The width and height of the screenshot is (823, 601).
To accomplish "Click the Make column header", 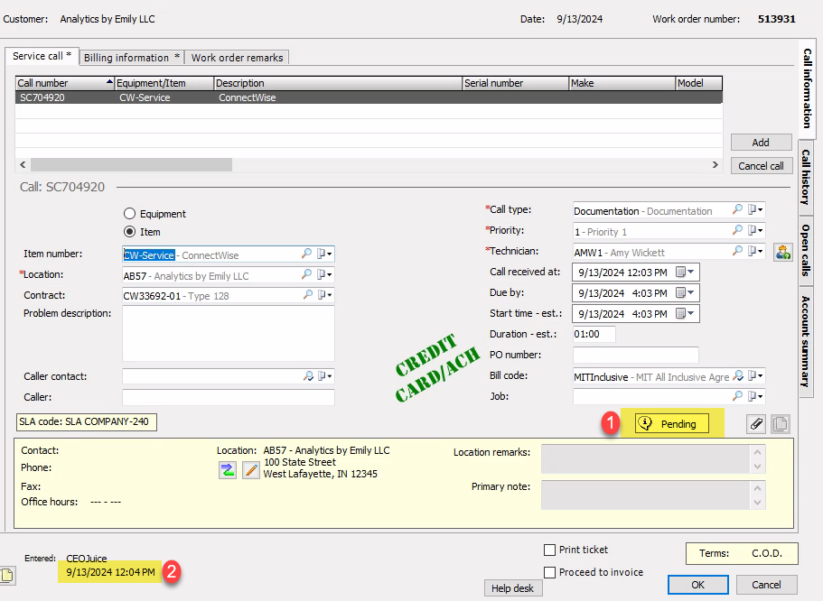I will click(622, 83).
